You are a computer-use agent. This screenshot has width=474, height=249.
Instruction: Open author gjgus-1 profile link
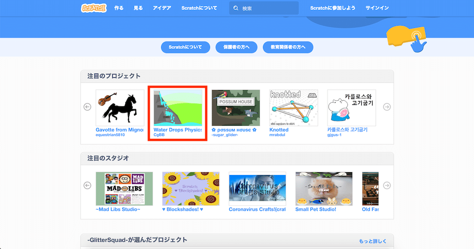point(334,135)
